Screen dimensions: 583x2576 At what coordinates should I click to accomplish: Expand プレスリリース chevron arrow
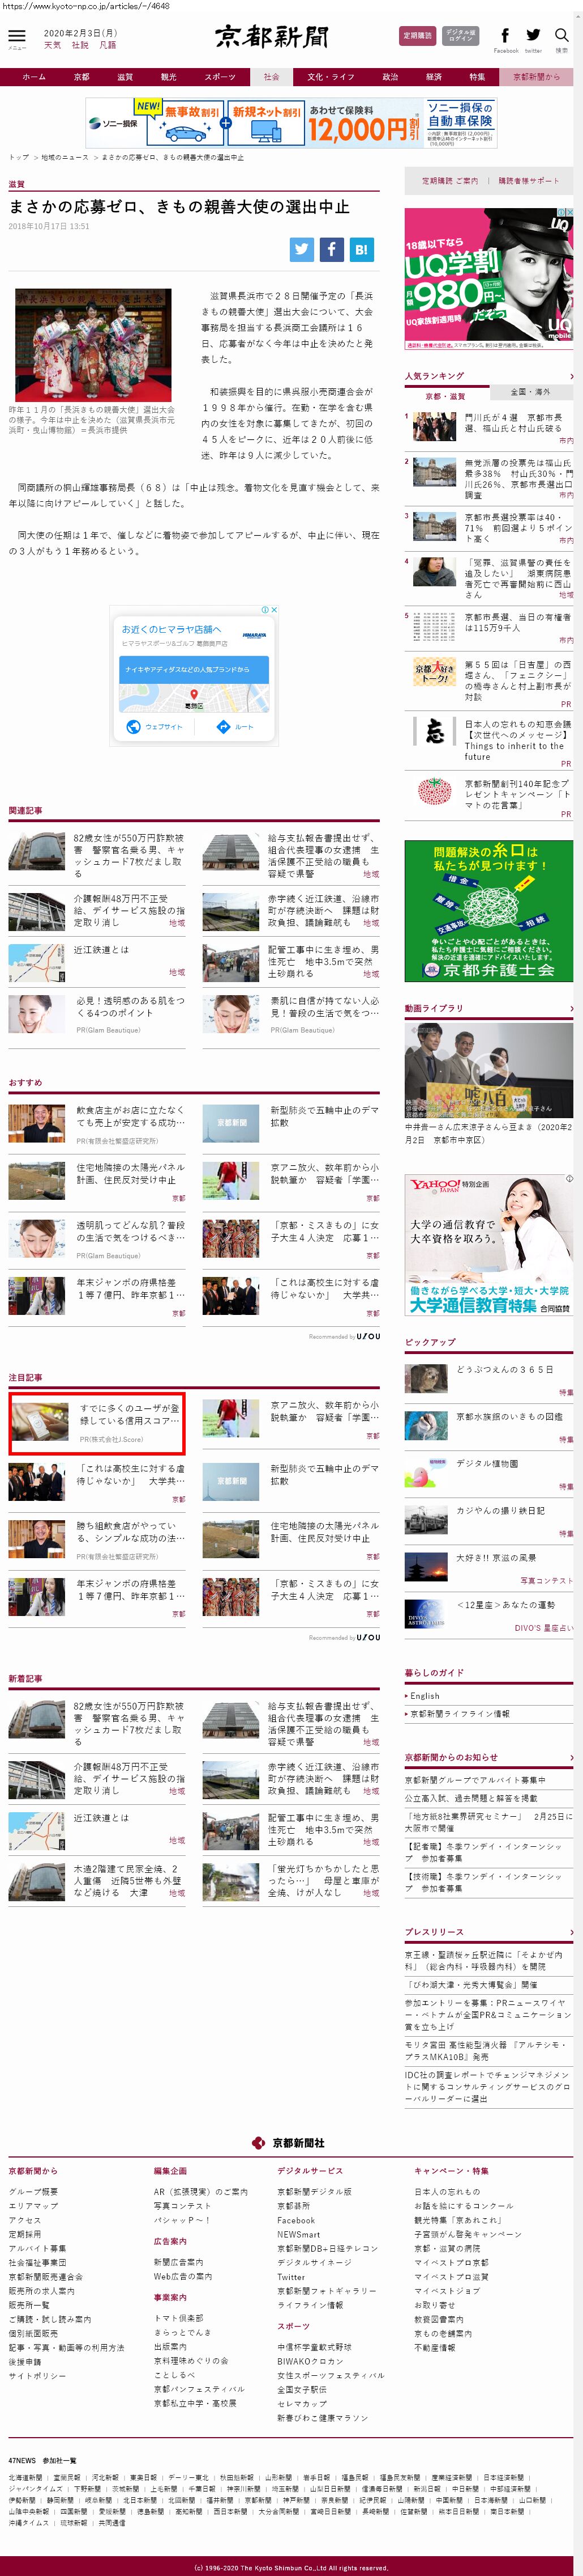tap(571, 1932)
